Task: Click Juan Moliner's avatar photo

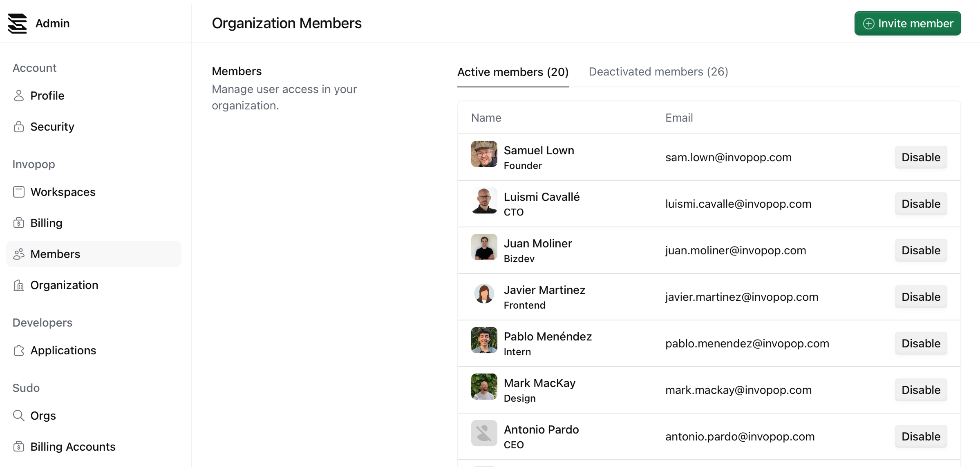Action: 484,247
